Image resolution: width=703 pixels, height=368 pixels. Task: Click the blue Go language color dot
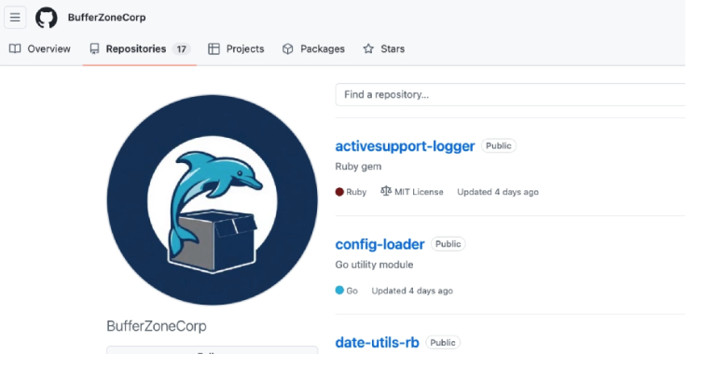[x=339, y=290]
